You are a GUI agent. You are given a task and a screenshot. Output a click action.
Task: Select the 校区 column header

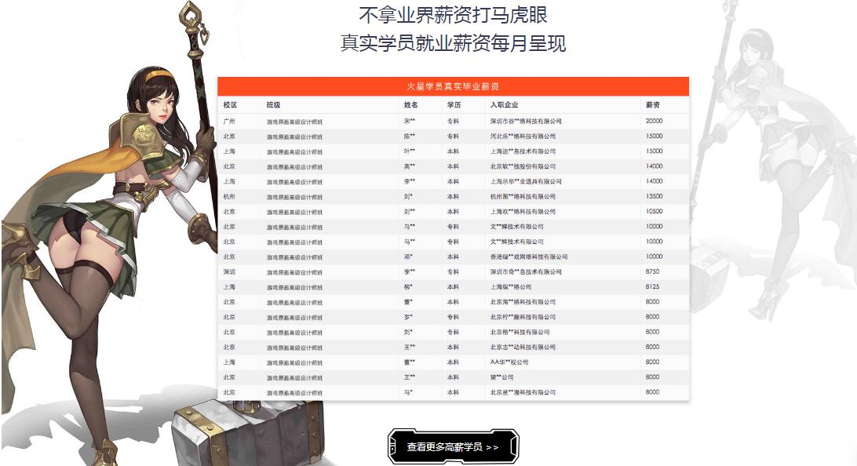[230, 104]
